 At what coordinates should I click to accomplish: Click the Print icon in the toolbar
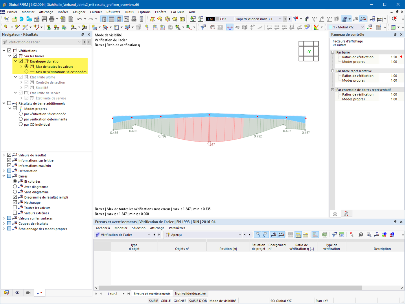52,19
